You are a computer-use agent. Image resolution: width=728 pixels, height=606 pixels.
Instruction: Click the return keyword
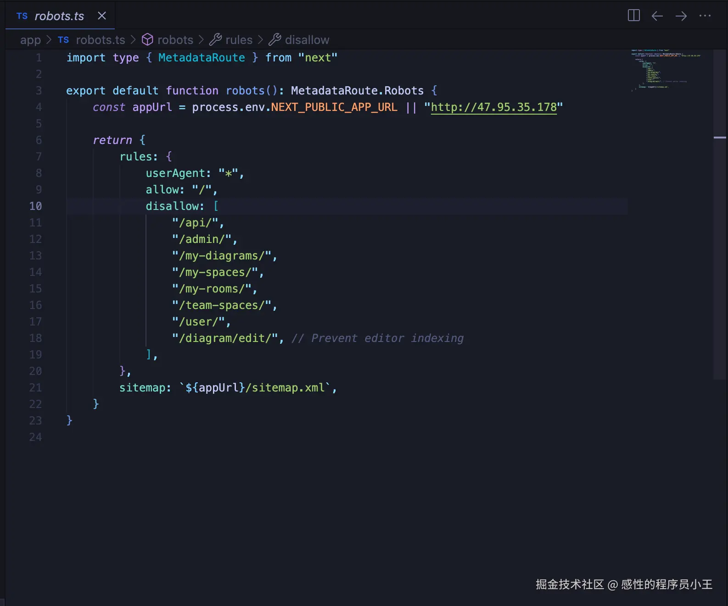pos(112,140)
